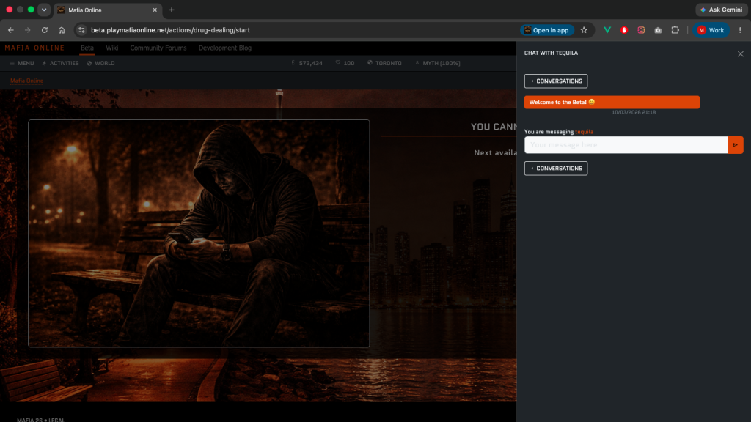Bookmark this page with the star
This screenshot has height=422, width=751.
[x=584, y=29]
